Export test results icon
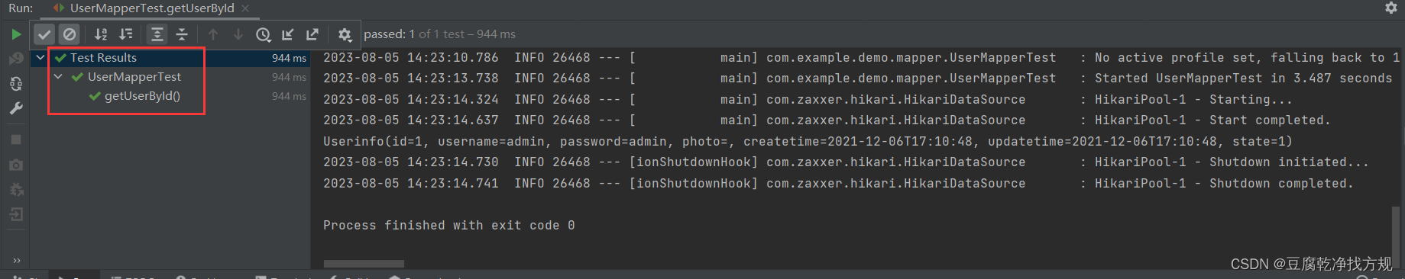The height and width of the screenshot is (279, 1405). (312, 34)
